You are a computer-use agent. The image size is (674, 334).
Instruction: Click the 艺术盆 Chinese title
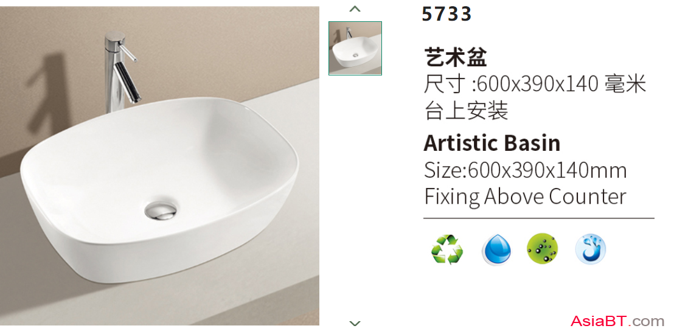point(455,57)
